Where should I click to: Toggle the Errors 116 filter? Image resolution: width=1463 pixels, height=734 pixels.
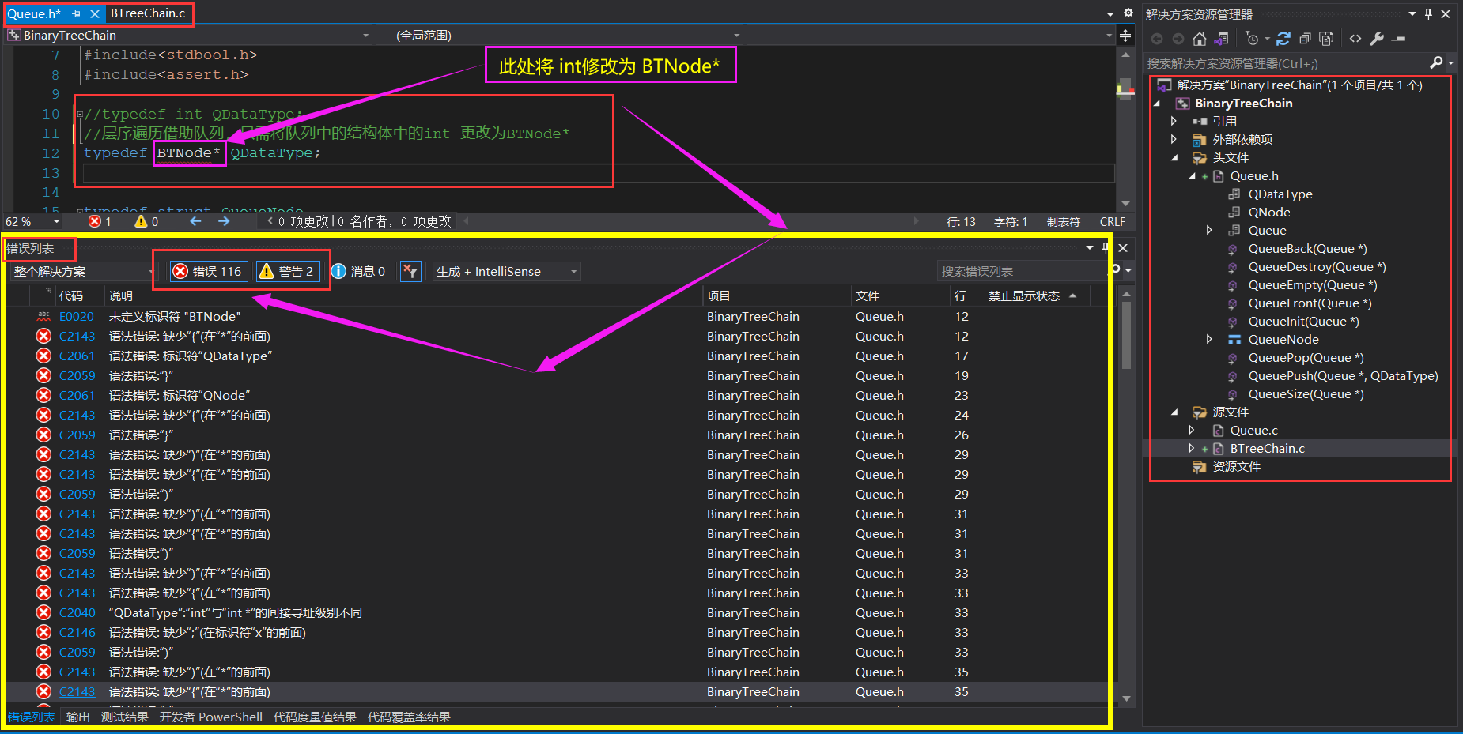click(209, 271)
